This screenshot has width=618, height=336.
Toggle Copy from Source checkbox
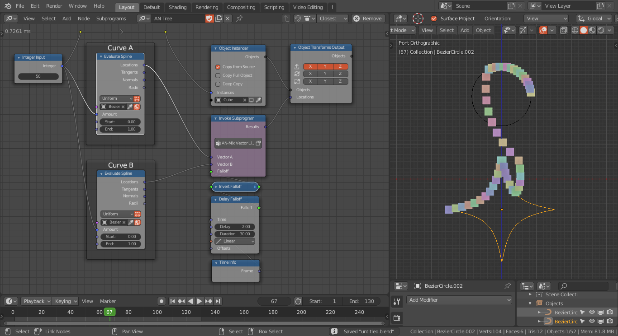tap(218, 67)
